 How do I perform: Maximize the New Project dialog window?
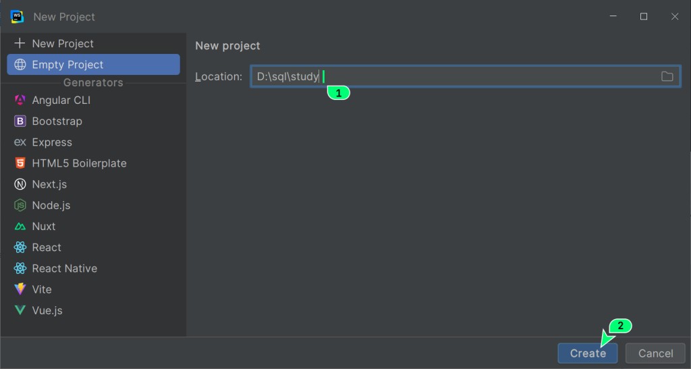[644, 16]
